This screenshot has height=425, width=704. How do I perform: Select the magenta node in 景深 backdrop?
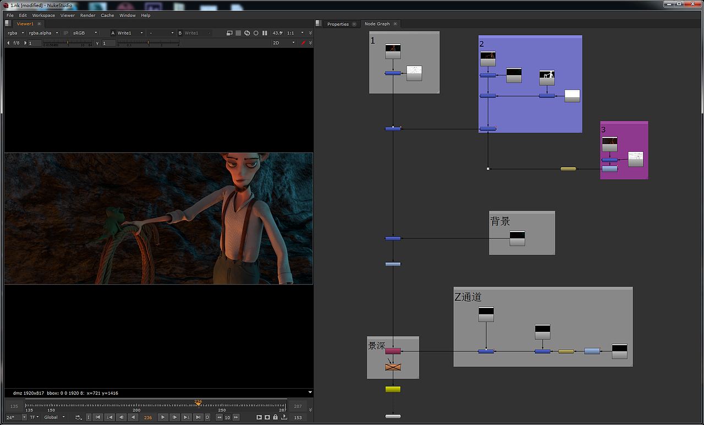393,351
